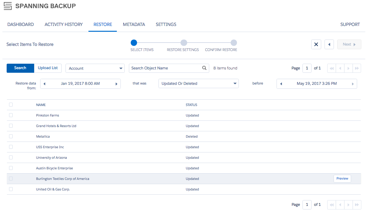Click the first-page pagination icon
The height and width of the screenshot is (214, 368).
pyautogui.click(x=331, y=68)
